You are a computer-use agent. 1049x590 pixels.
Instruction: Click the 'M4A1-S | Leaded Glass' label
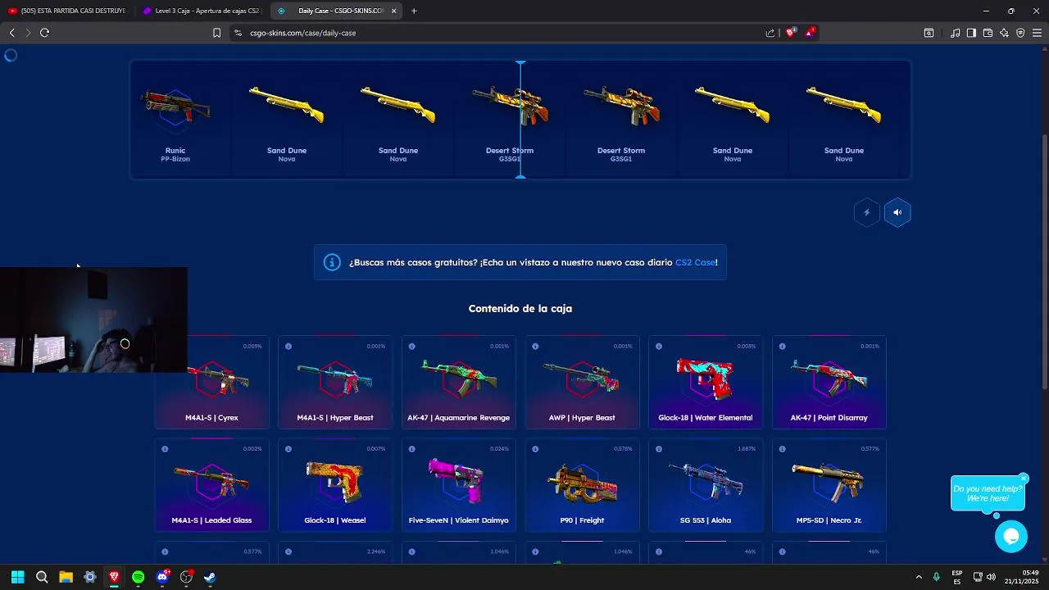[211, 520]
